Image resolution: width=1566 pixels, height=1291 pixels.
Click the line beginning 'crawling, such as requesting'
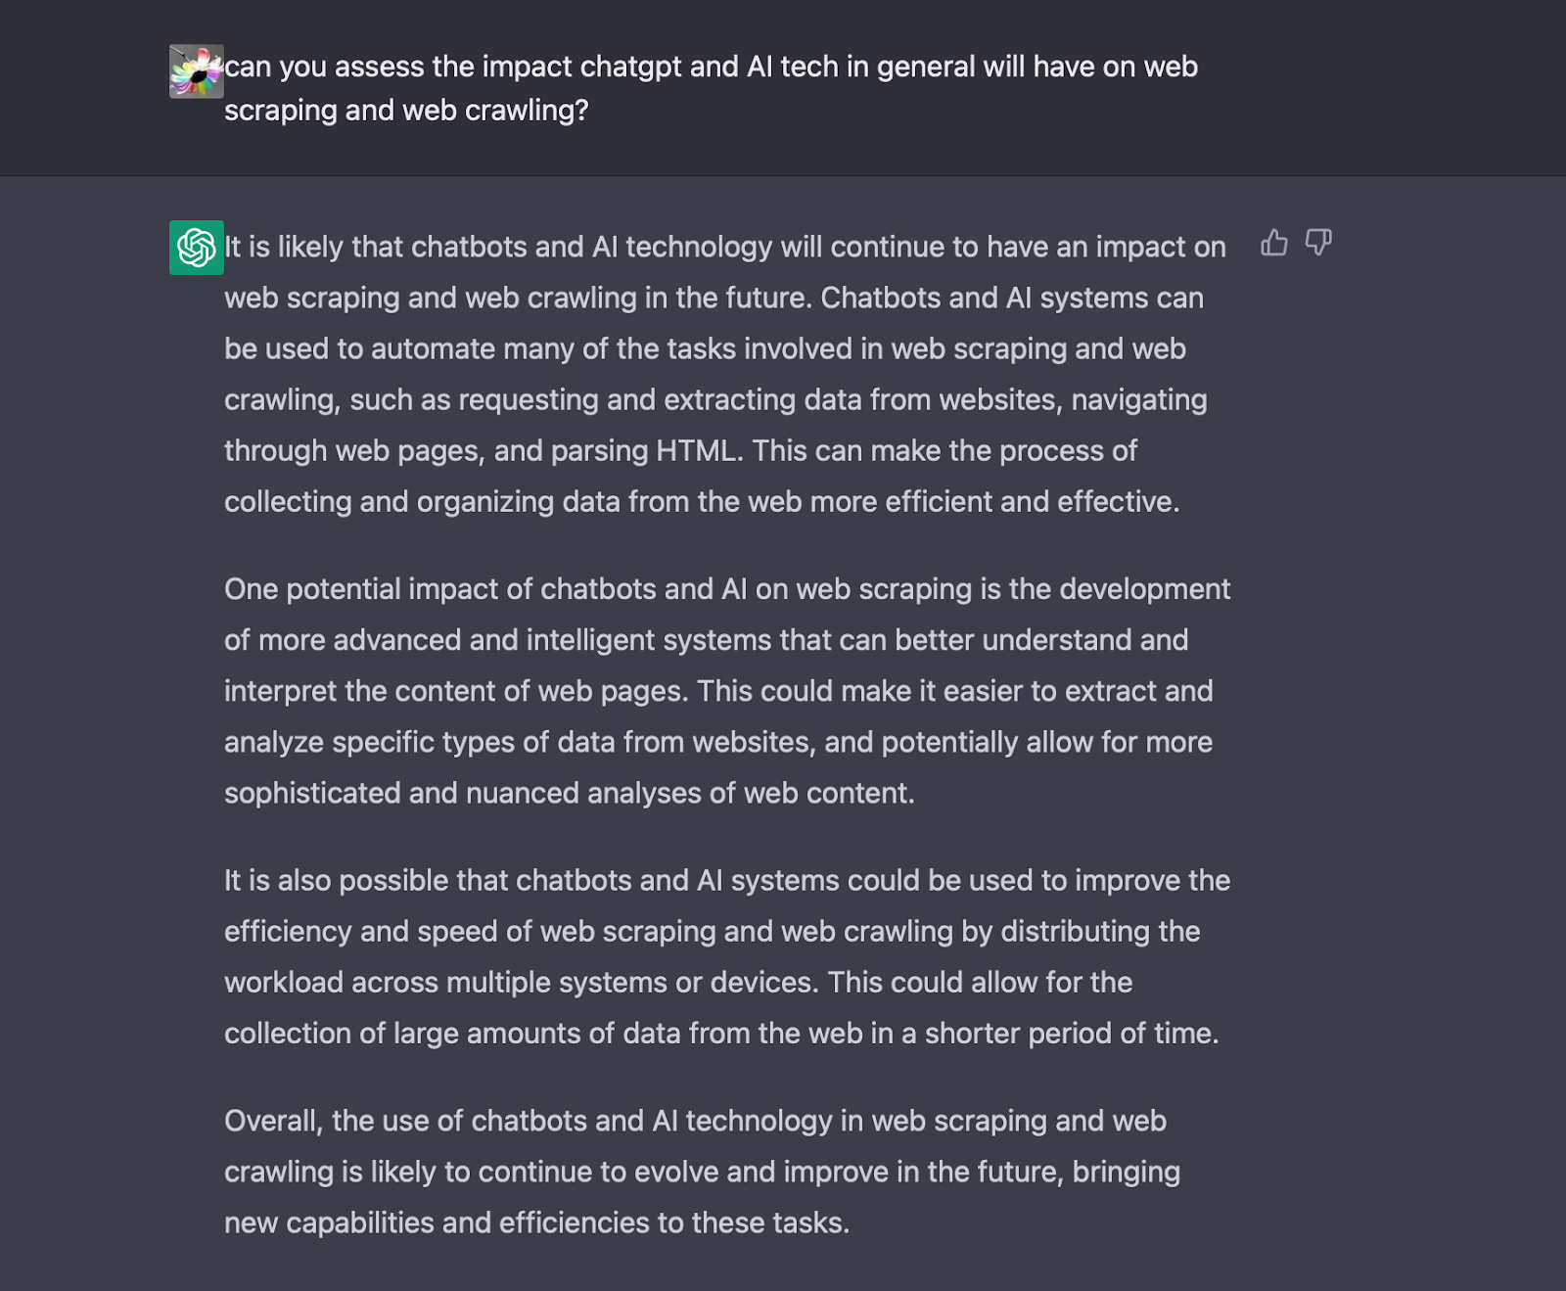point(715,400)
